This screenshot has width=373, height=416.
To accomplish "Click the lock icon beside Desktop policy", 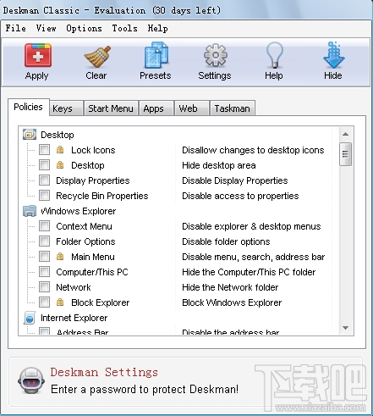I will [60, 165].
